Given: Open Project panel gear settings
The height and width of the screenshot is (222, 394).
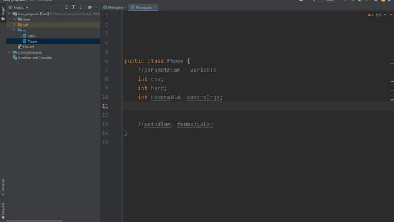Looking at the screenshot, I should tap(90, 7).
